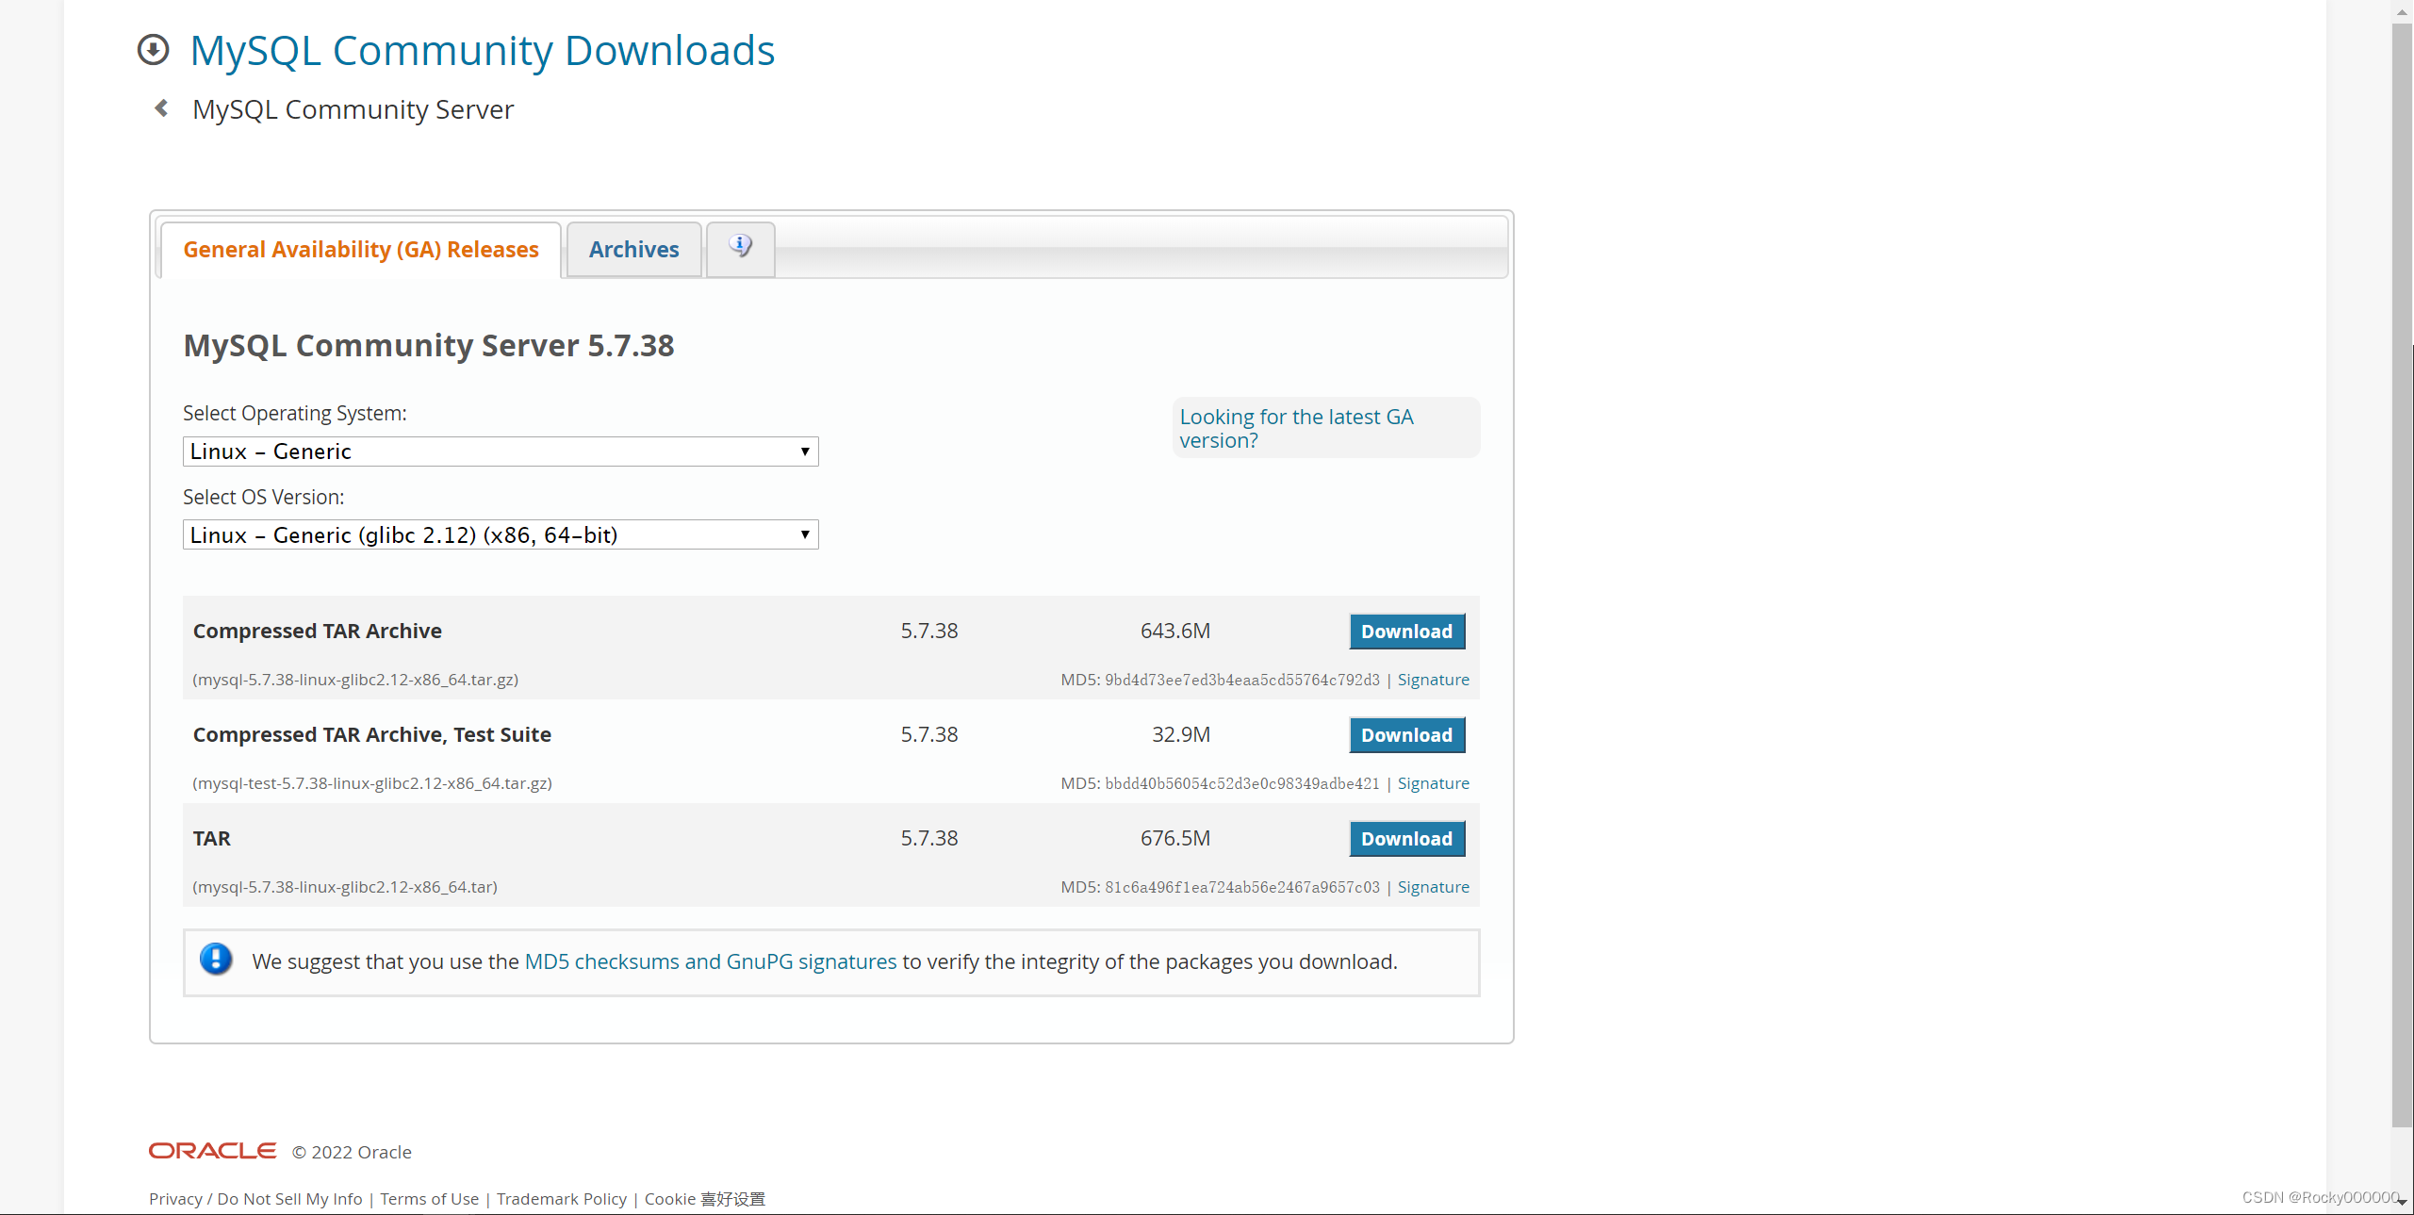2414x1215 pixels.
Task: Open Signature link for the test suite
Action: [1433, 783]
